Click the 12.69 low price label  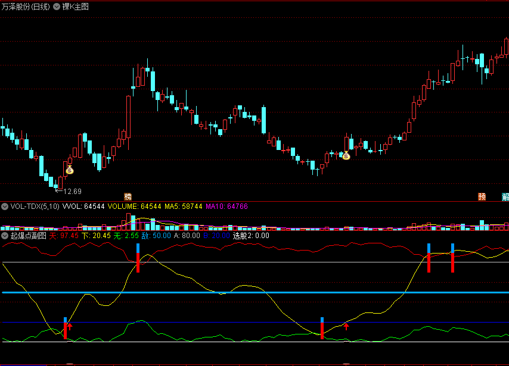point(72,192)
